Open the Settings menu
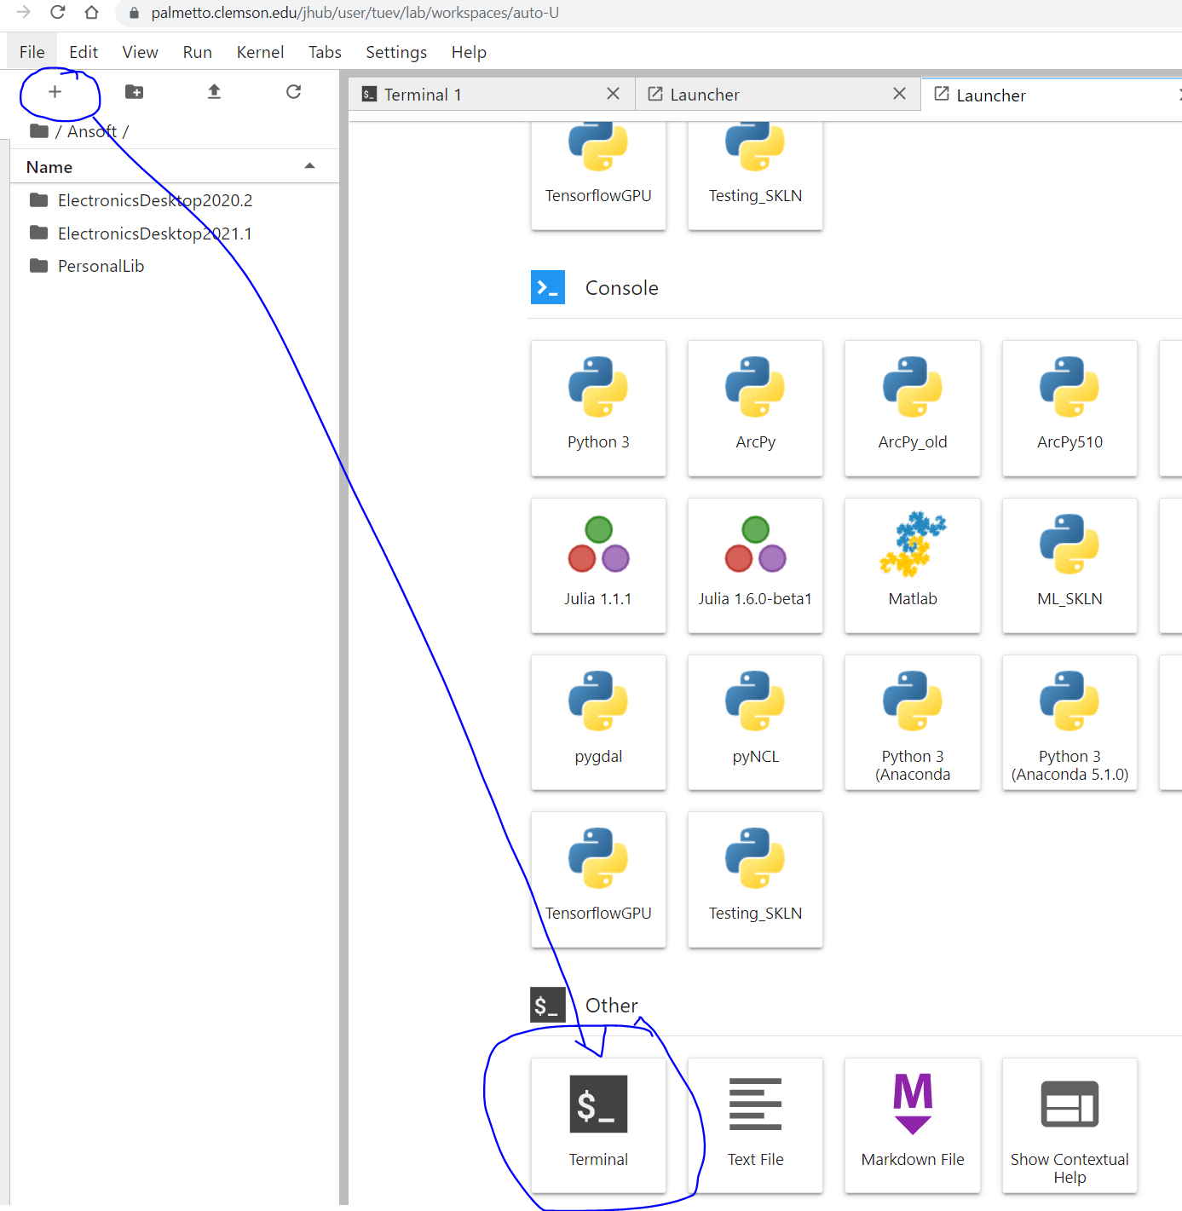Screen dimensions: 1182x1211 (x=396, y=52)
